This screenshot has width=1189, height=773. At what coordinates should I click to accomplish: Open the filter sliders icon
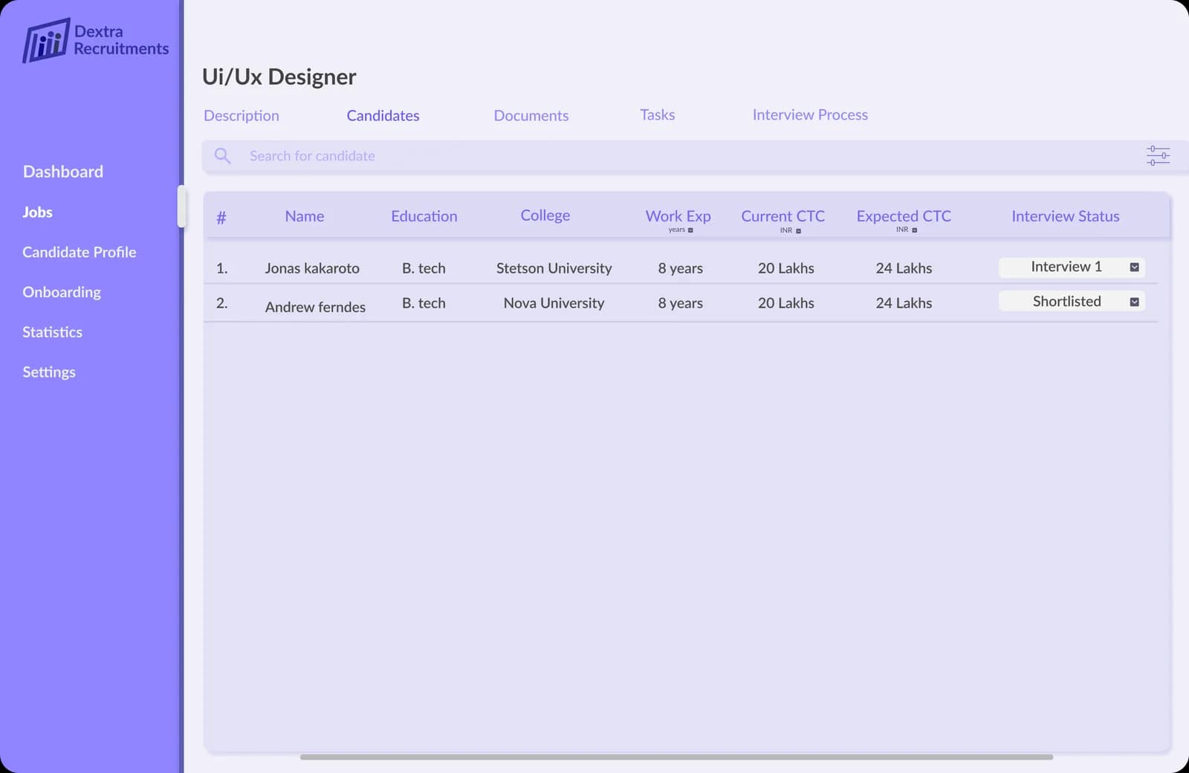click(1158, 155)
